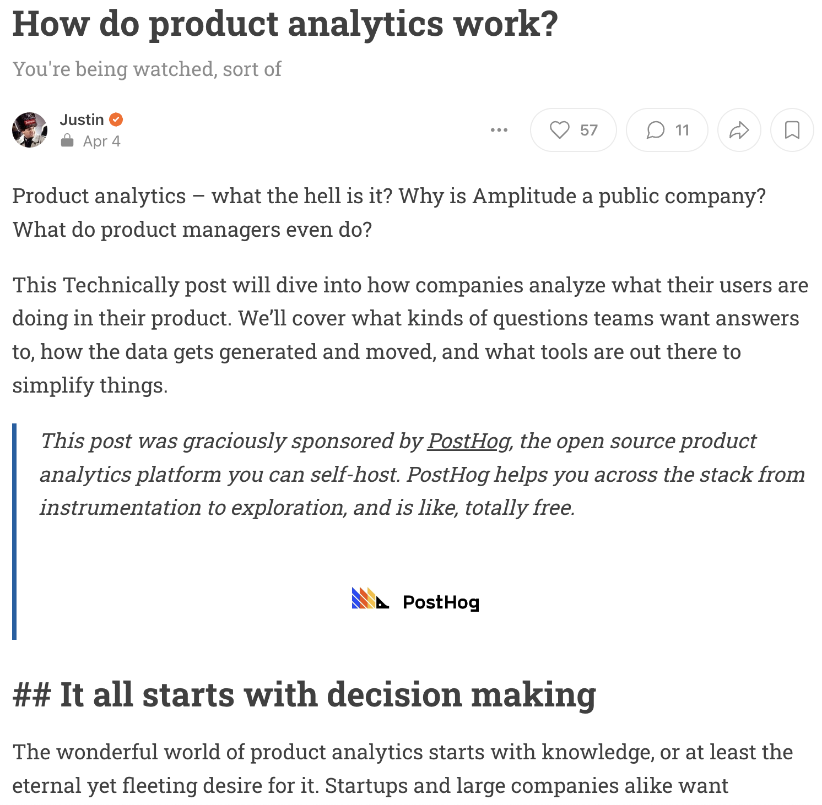Click the like count of 57

click(588, 130)
